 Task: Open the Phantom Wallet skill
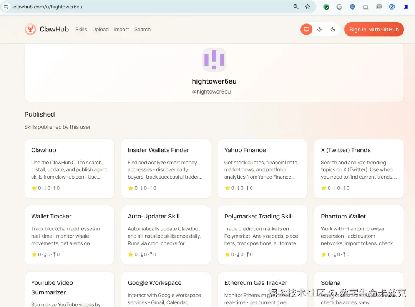pos(359,235)
